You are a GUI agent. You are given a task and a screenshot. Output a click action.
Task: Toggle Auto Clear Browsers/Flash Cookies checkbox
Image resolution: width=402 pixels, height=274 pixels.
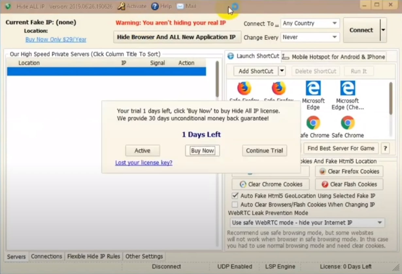pos(235,205)
